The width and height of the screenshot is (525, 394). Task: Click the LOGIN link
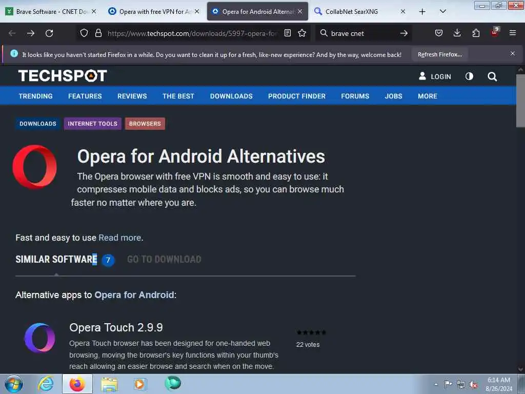point(435,76)
